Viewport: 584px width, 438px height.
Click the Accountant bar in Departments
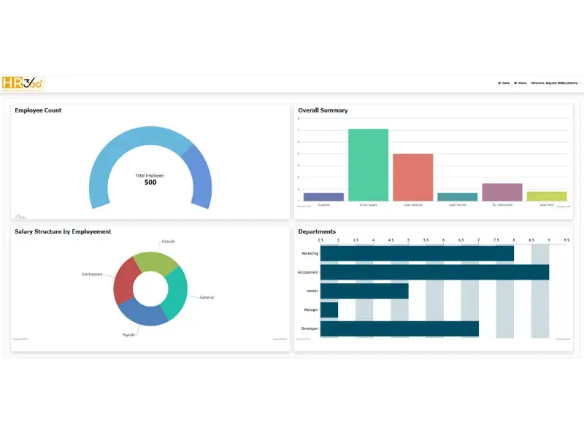[x=434, y=272]
